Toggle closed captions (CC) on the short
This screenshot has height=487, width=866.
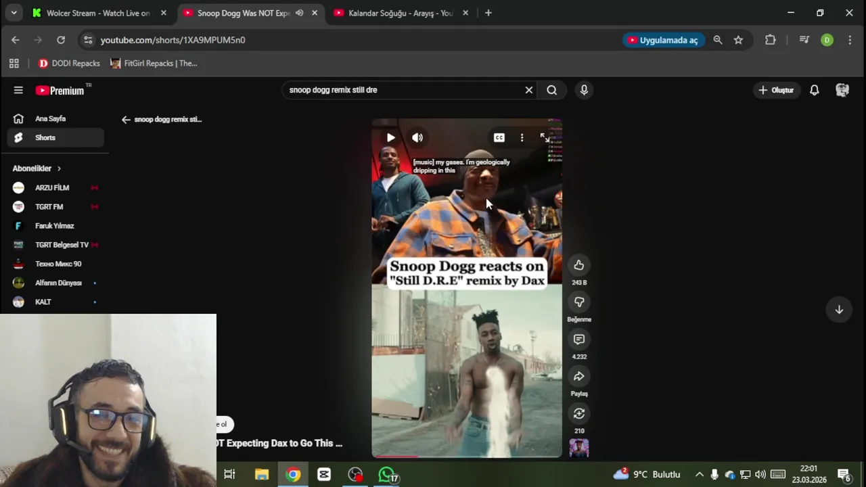499,137
